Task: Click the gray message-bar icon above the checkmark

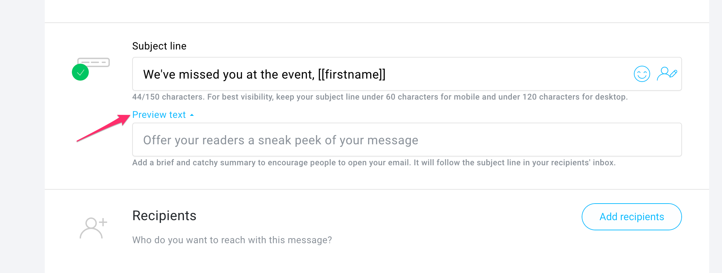Action: [x=93, y=62]
